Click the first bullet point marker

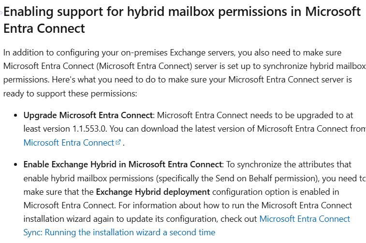coord(15,115)
